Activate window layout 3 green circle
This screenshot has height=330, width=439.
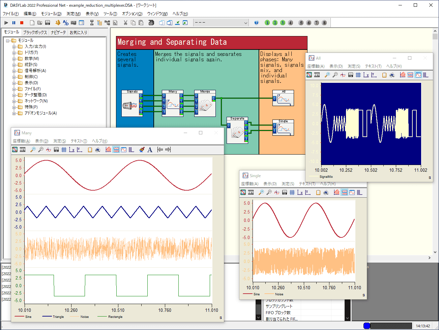283,23
